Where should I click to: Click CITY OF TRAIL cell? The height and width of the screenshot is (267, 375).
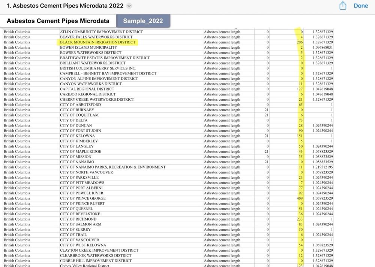tap(131, 235)
